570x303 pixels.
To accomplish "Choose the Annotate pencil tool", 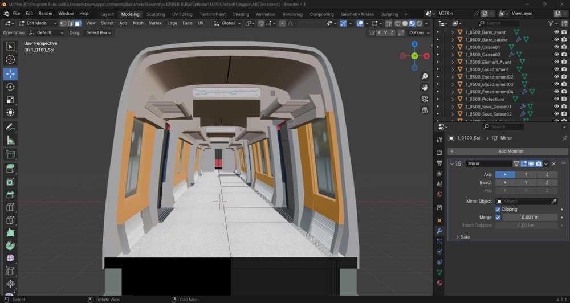I will (x=10, y=127).
